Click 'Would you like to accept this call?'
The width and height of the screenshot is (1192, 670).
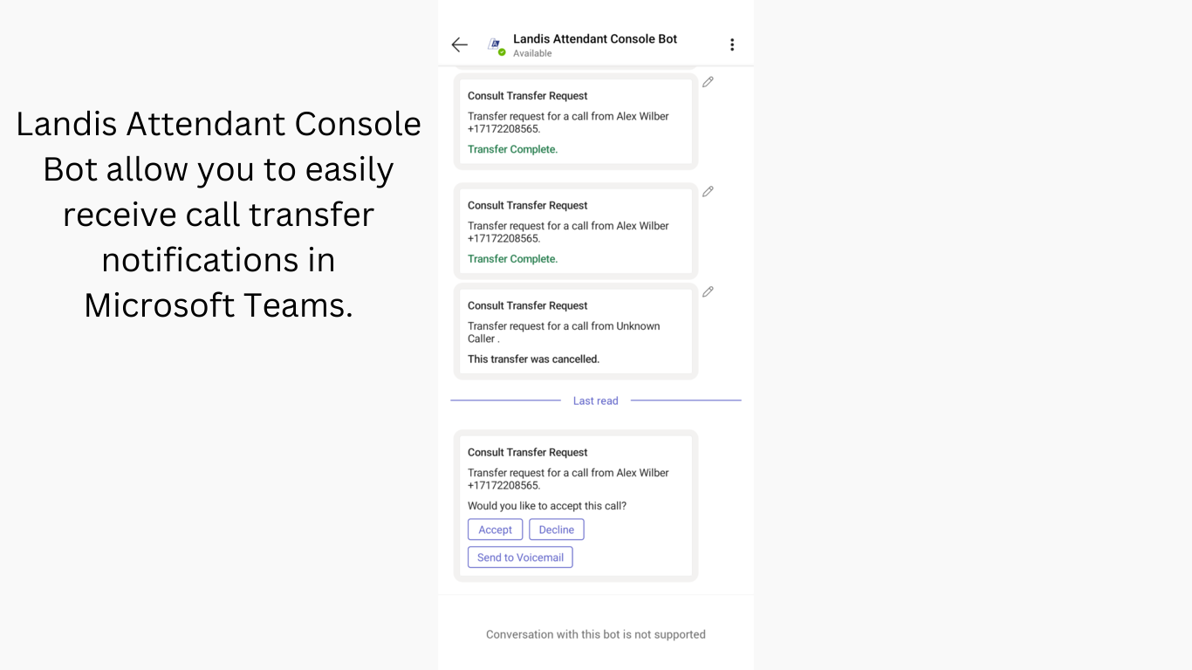(547, 506)
